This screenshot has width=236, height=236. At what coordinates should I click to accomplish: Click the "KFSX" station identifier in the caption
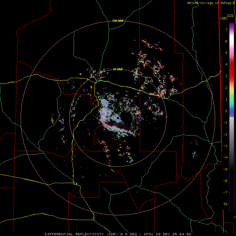point(149,234)
